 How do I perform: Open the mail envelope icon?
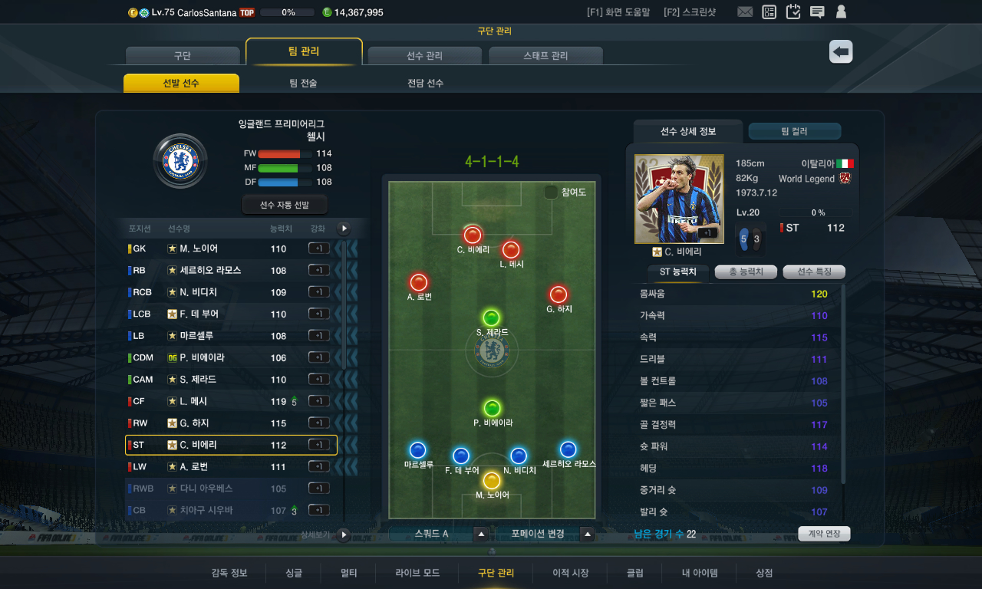(745, 12)
